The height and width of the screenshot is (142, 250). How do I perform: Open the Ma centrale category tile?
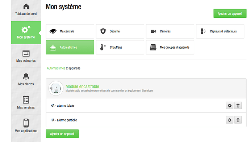point(70,31)
